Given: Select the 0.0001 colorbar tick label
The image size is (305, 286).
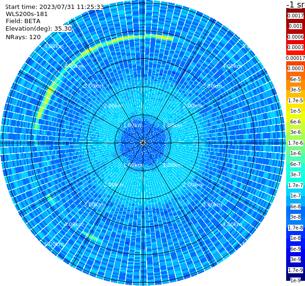Looking at the screenshot, I should coord(296,68).
